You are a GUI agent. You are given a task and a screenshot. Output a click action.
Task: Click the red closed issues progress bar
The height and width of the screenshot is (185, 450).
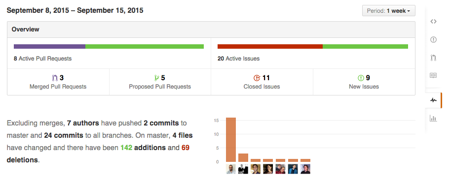pyautogui.click(x=270, y=46)
